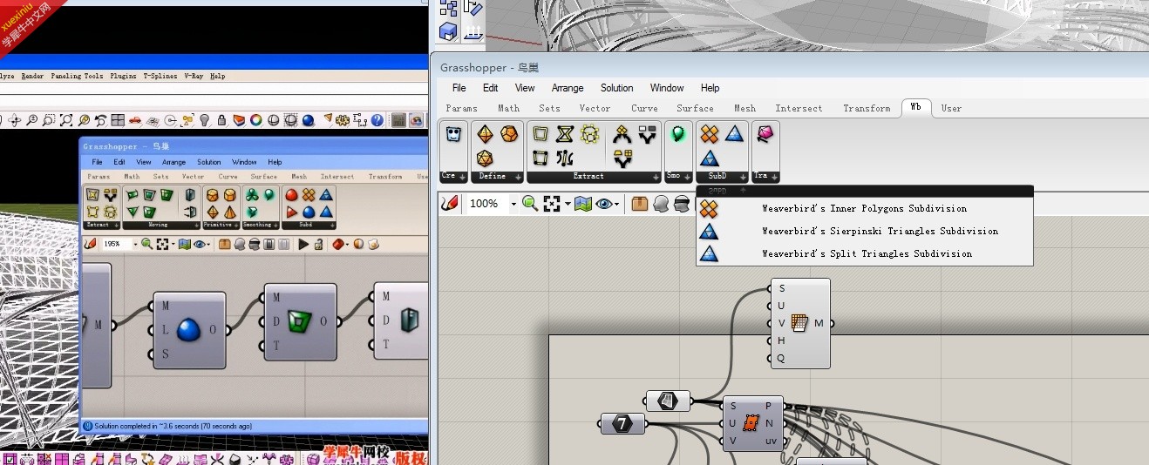The height and width of the screenshot is (465, 1149).
Task: Open the zoom percentage dropdown showing 100%
Action: [x=513, y=205]
